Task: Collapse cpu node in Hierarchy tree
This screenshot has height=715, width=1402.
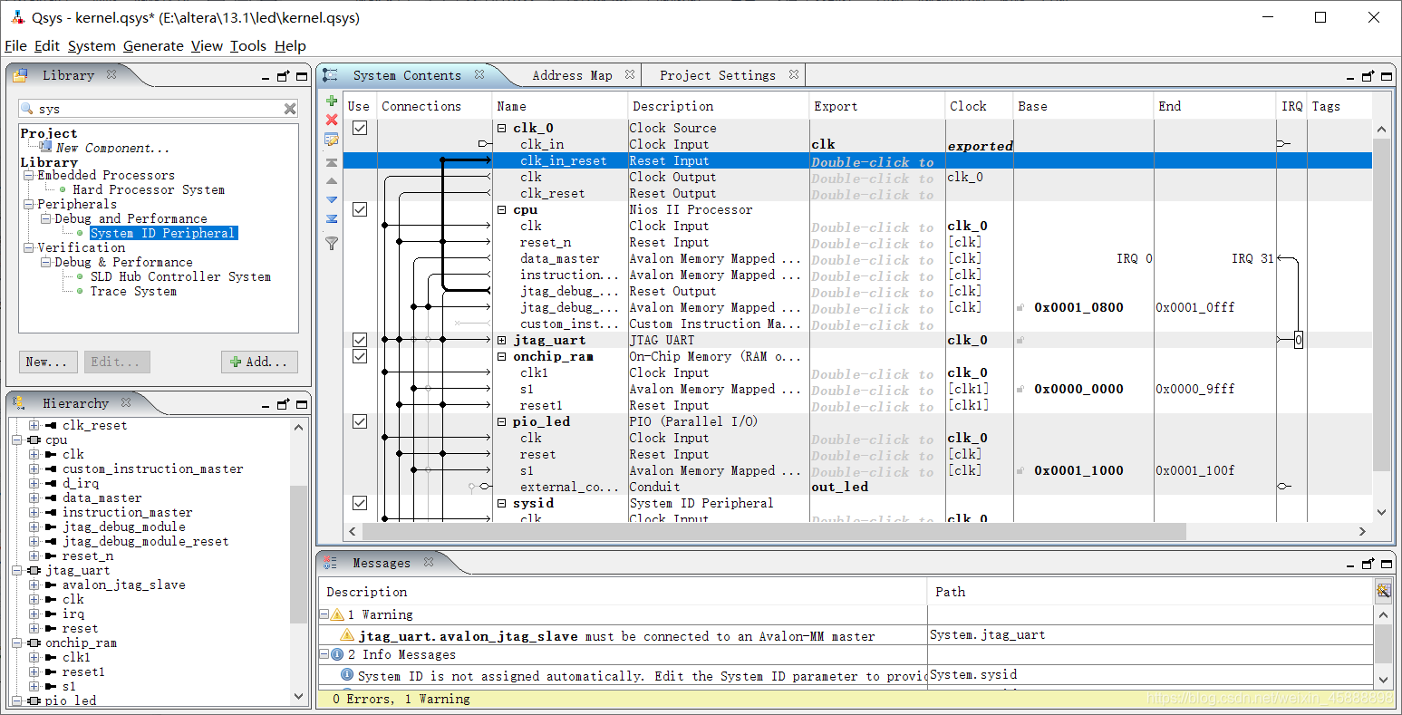Action: (x=17, y=440)
